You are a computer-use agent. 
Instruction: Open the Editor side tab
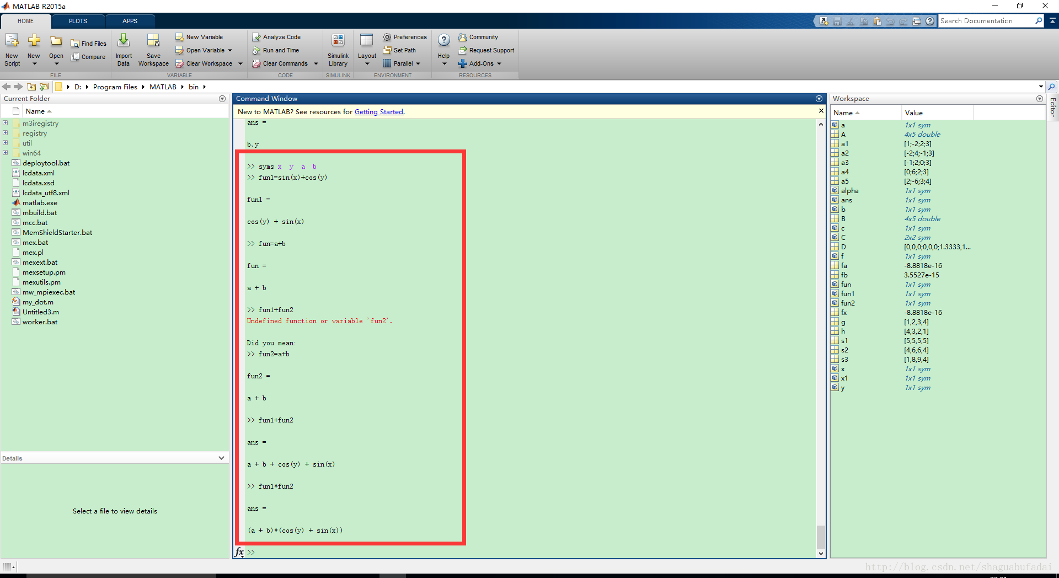tap(1053, 107)
